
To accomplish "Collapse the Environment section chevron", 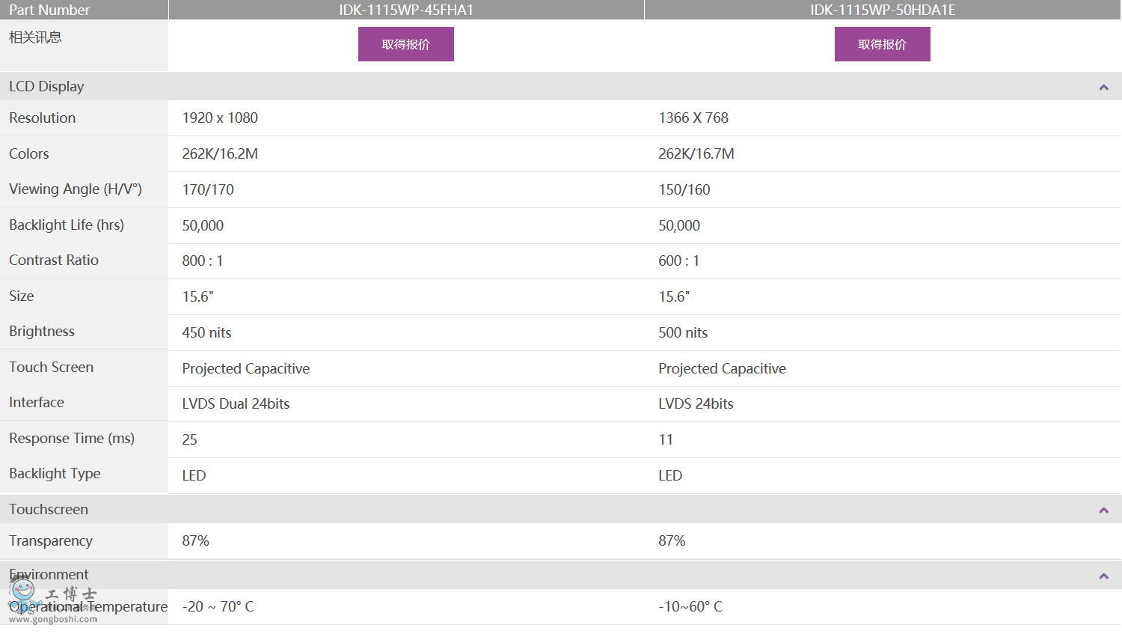I will pos(1103,576).
